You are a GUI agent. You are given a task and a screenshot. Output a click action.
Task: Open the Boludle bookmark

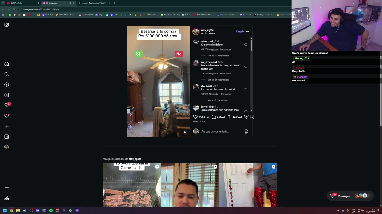tap(187, 15)
